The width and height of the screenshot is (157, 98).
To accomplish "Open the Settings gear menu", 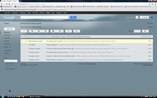I will [x=145, y=31].
